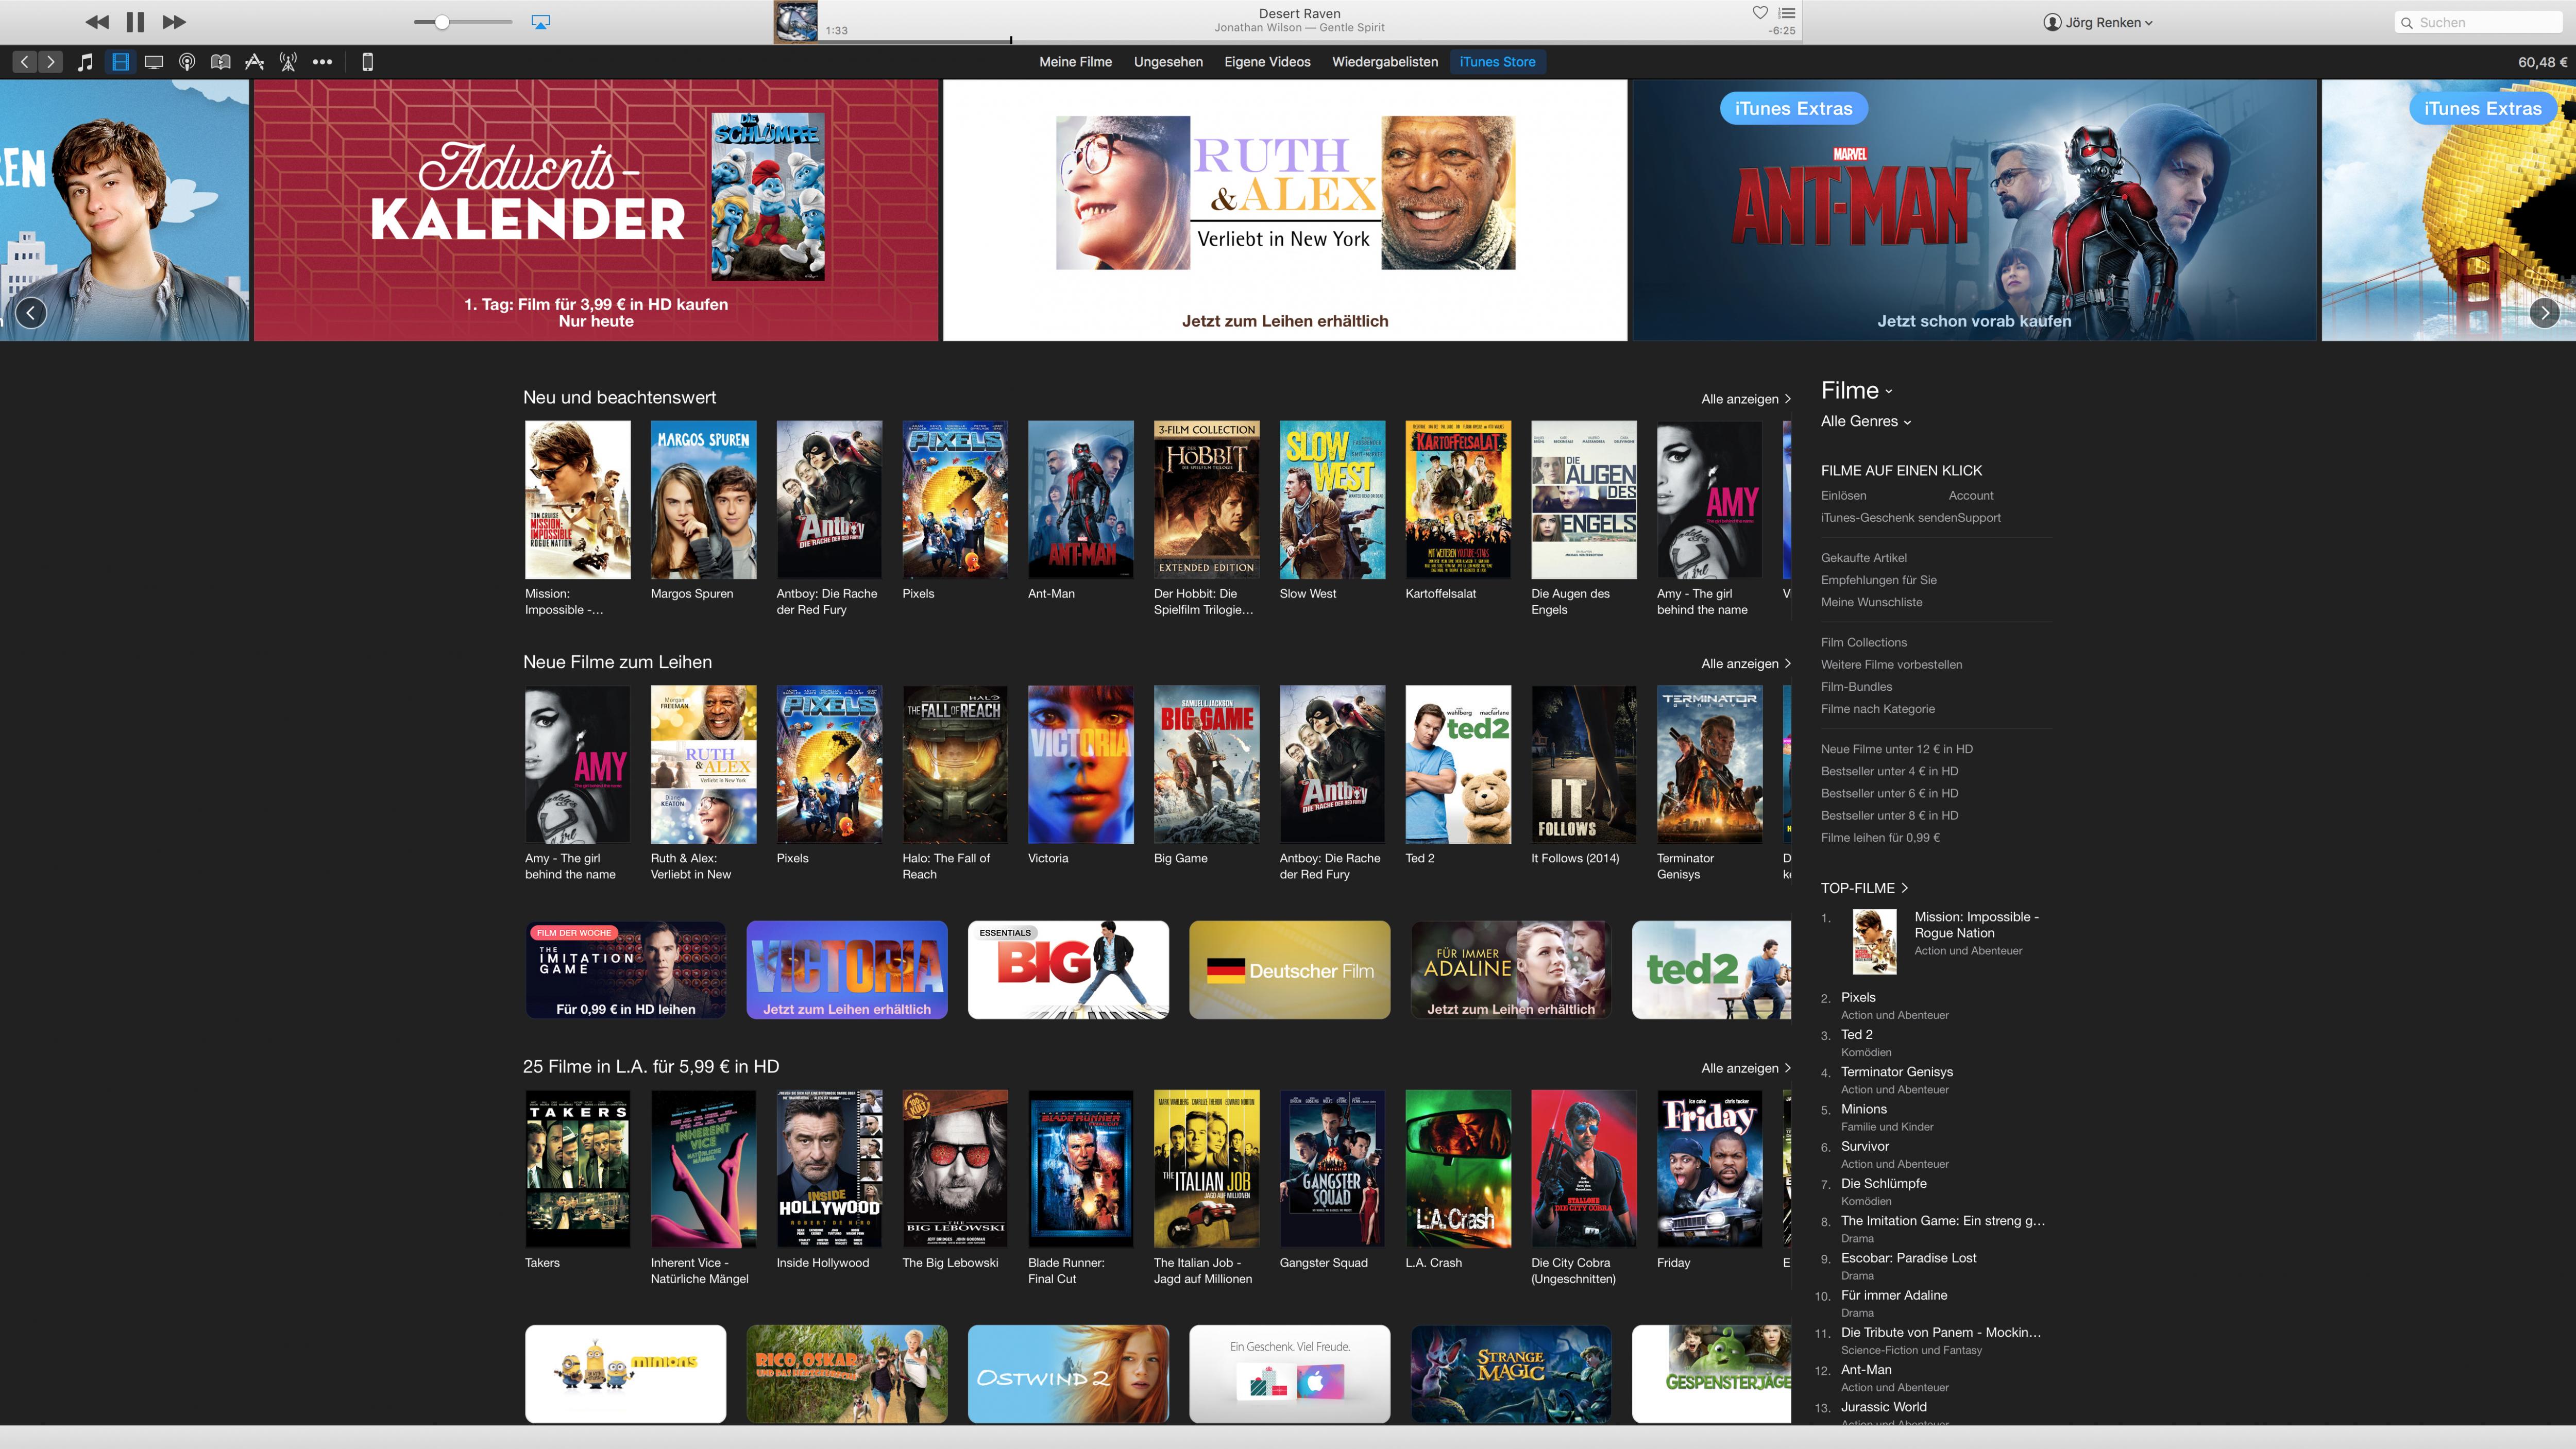Open Meine Wunschliste in the sidebar
The image size is (2576, 1449).
1871,602
